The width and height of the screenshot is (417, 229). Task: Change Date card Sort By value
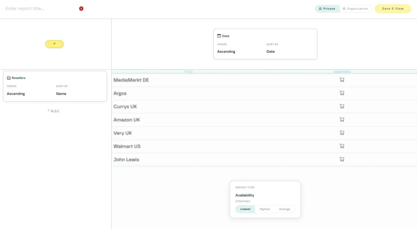[x=271, y=52]
